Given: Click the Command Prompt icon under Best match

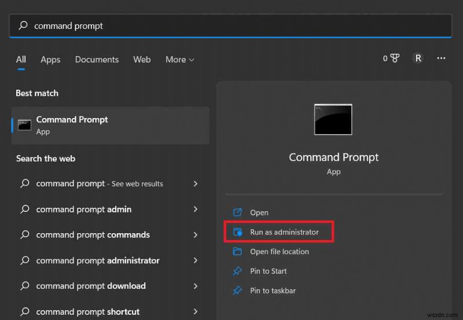Looking at the screenshot, I should pos(24,125).
